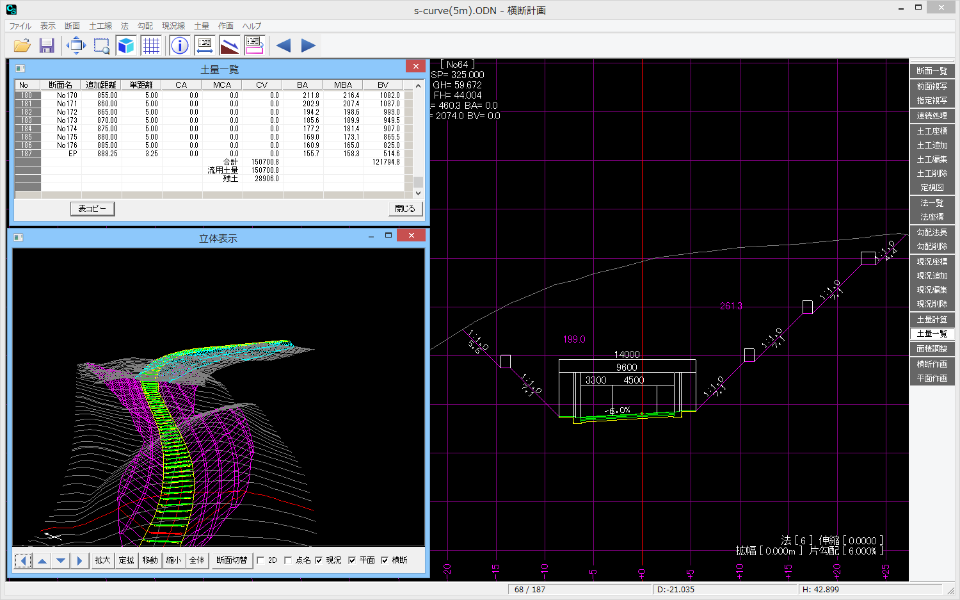Click the table scrollbar down arrow
960x600 pixels.
(419, 193)
